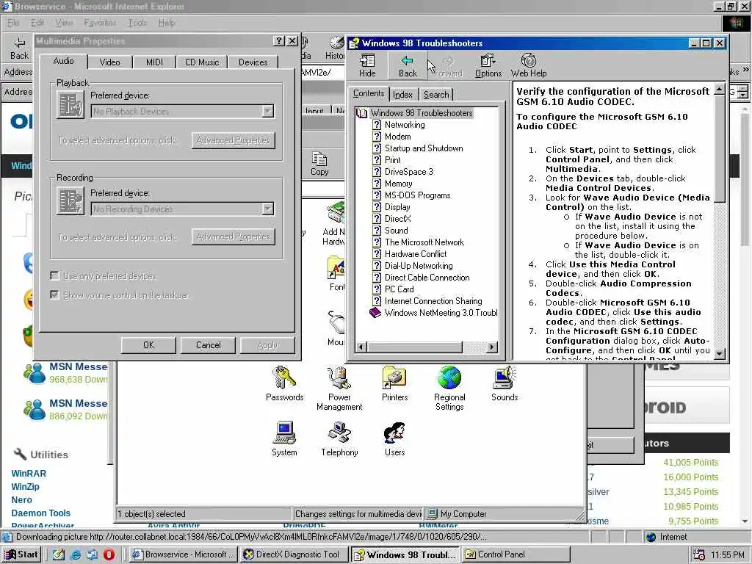Switch to Browservice taskbar button
The height and width of the screenshot is (564, 752).
[184, 554]
